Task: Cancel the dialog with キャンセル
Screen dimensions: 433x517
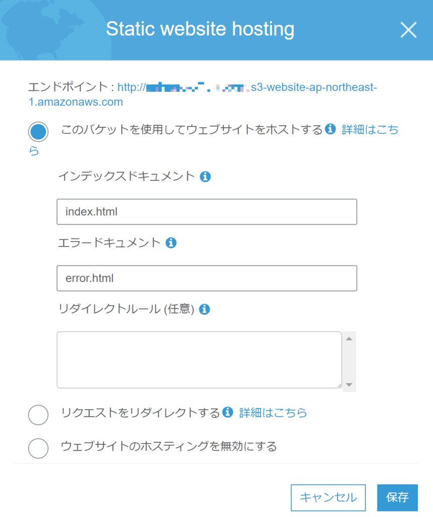Action: point(328,498)
